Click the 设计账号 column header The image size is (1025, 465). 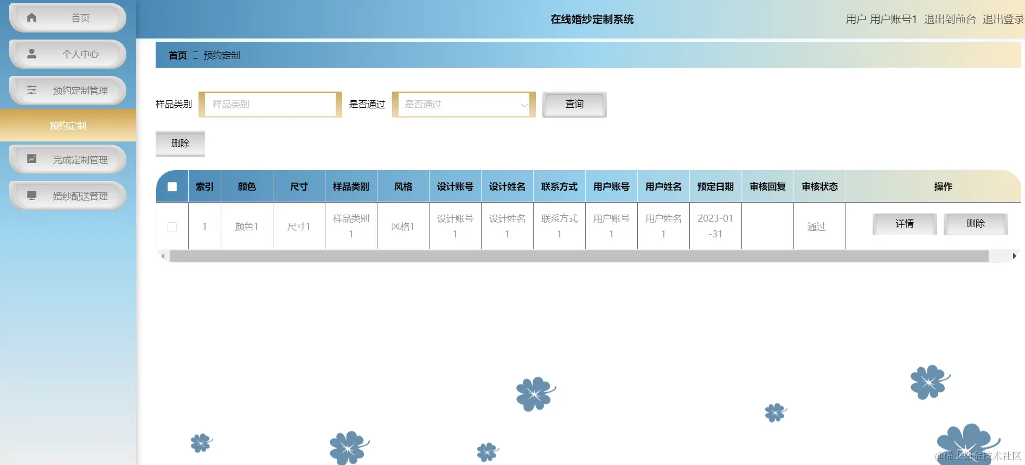pyautogui.click(x=455, y=186)
